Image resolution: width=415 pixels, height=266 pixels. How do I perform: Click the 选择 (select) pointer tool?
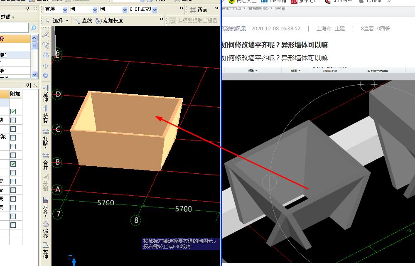[x=55, y=21]
